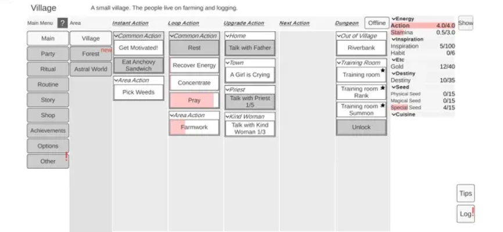Collapse the Priest upgrade group

(x=227, y=90)
